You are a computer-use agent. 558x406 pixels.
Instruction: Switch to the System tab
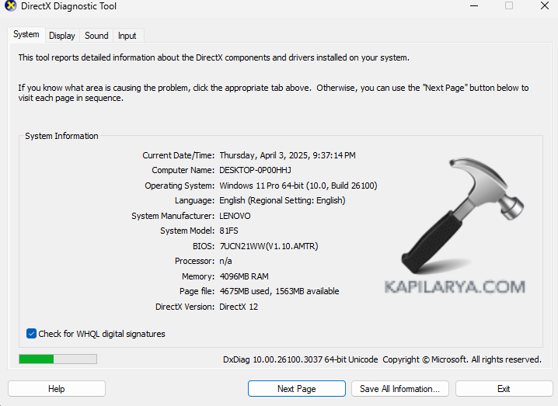(26, 34)
